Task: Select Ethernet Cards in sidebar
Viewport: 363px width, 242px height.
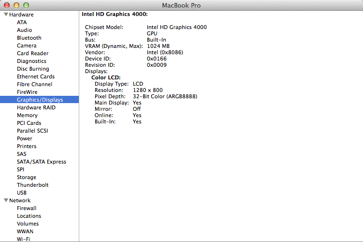Action: click(x=35, y=76)
